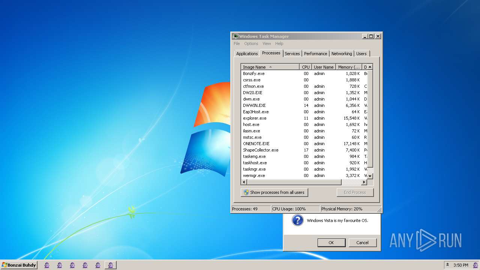The height and width of the screenshot is (270, 480).
Task: Select the taskhost.exe process
Action: (x=304, y=163)
